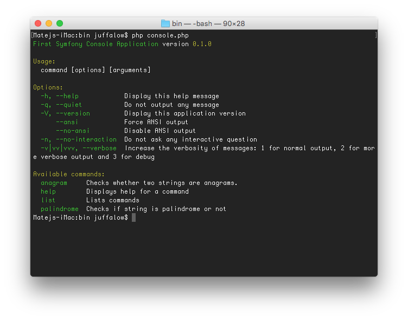Image resolution: width=408 pixels, height=320 pixels.
Task: Click description 'Display this help message'
Action: click(172, 96)
